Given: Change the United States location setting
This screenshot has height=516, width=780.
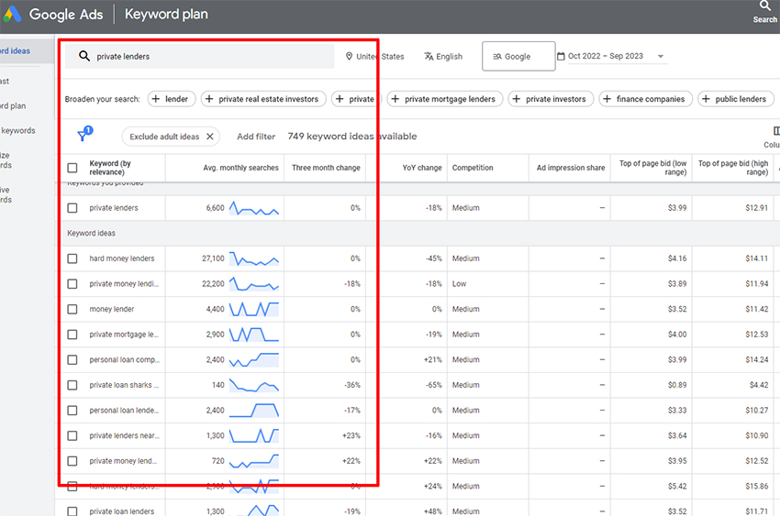Looking at the screenshot, I should pos(374,57).
